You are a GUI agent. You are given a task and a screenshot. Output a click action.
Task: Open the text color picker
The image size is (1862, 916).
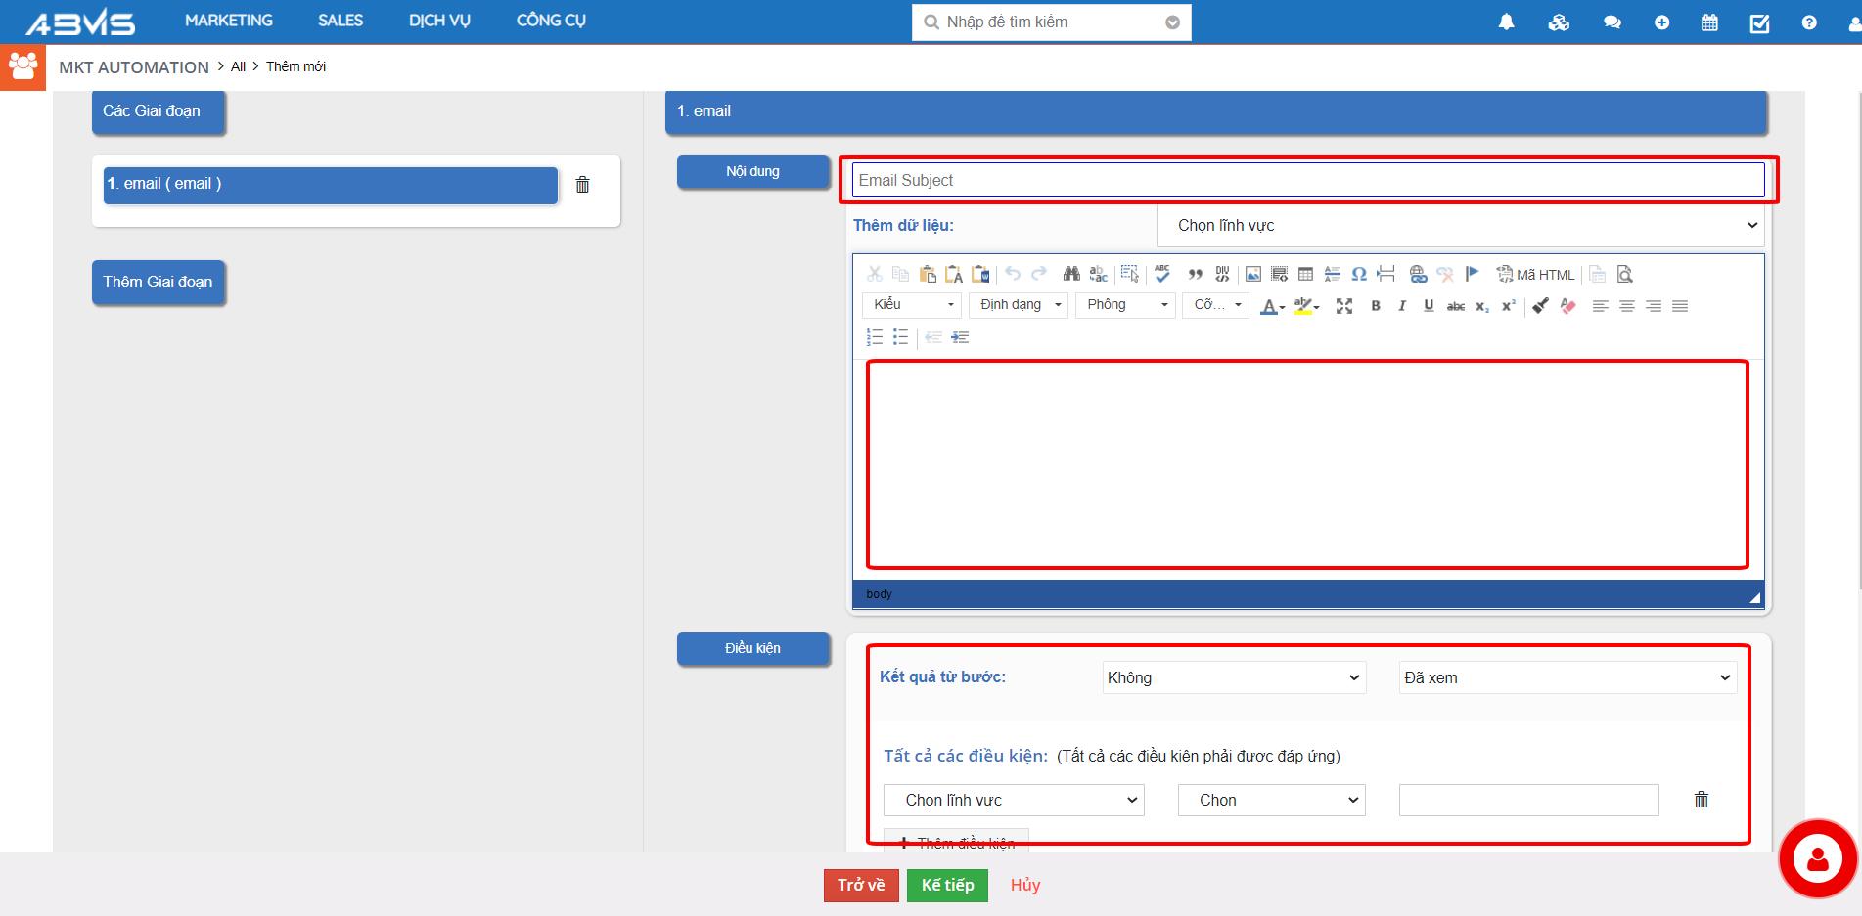pos(1271,306)
